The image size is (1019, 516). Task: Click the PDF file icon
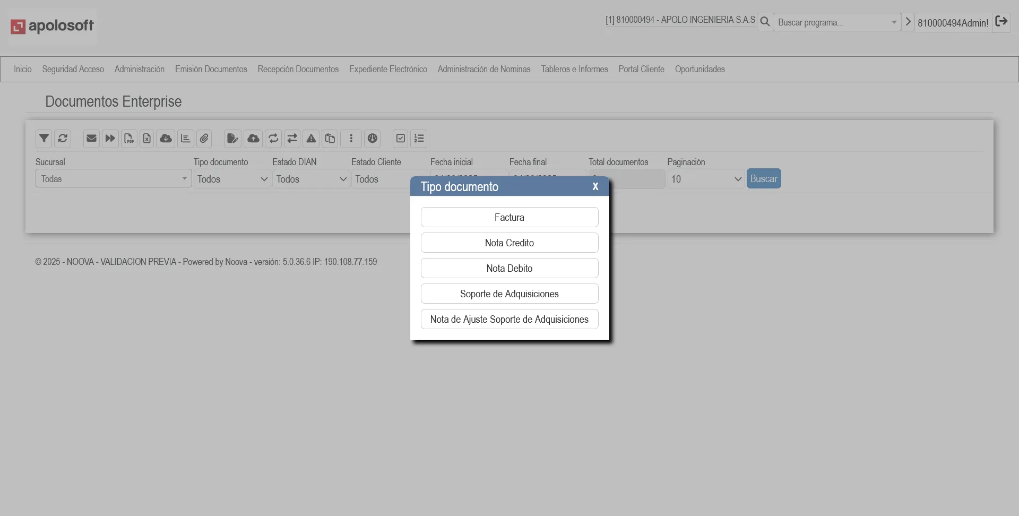point(129,139)
